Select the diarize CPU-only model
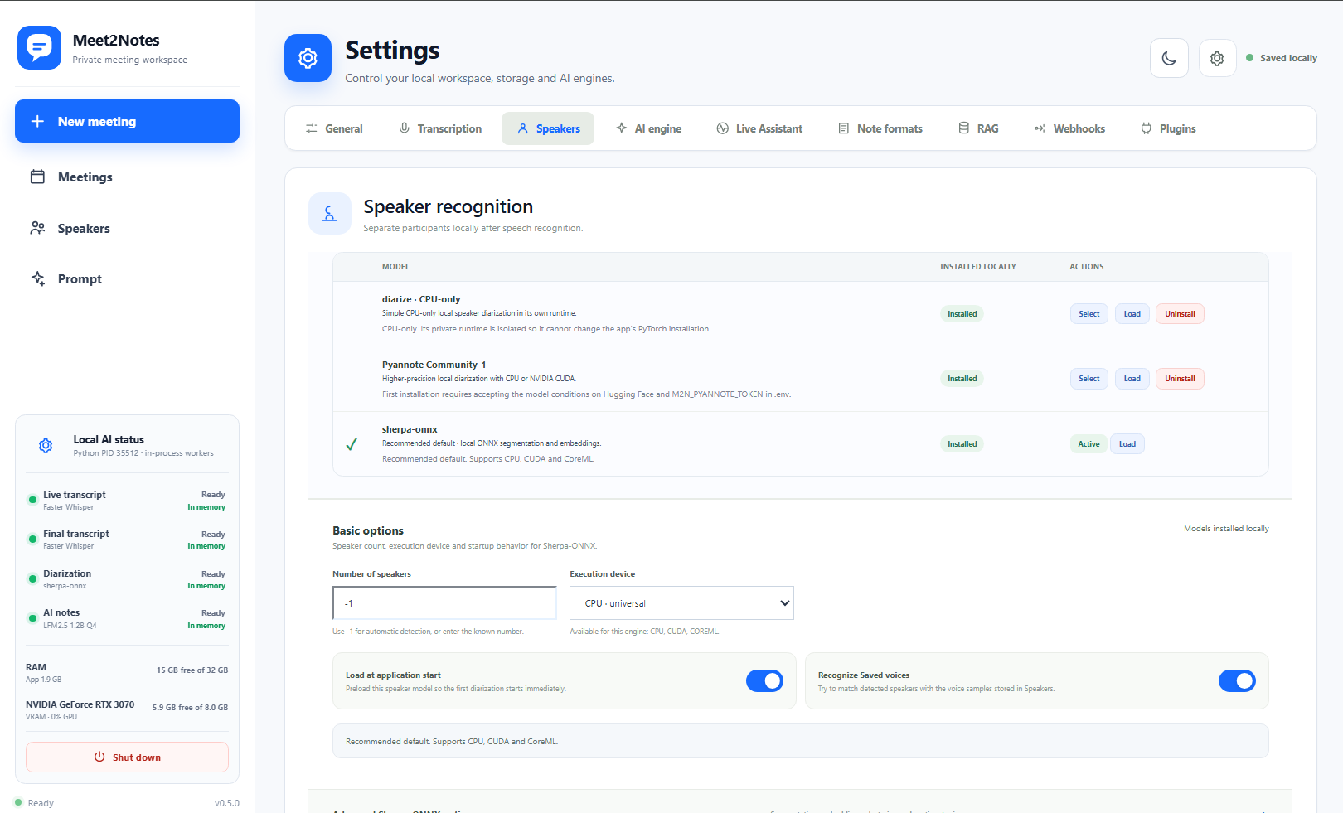This screenshot has height=813, width=1343. [x=1088, y=314]
